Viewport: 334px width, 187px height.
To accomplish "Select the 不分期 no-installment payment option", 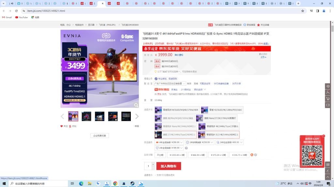I will (x=159, y=155).
